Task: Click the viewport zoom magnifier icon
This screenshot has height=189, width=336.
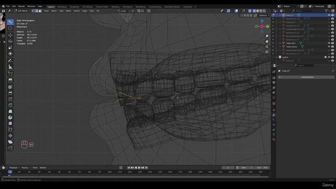Action: click(x=267, y=36)
